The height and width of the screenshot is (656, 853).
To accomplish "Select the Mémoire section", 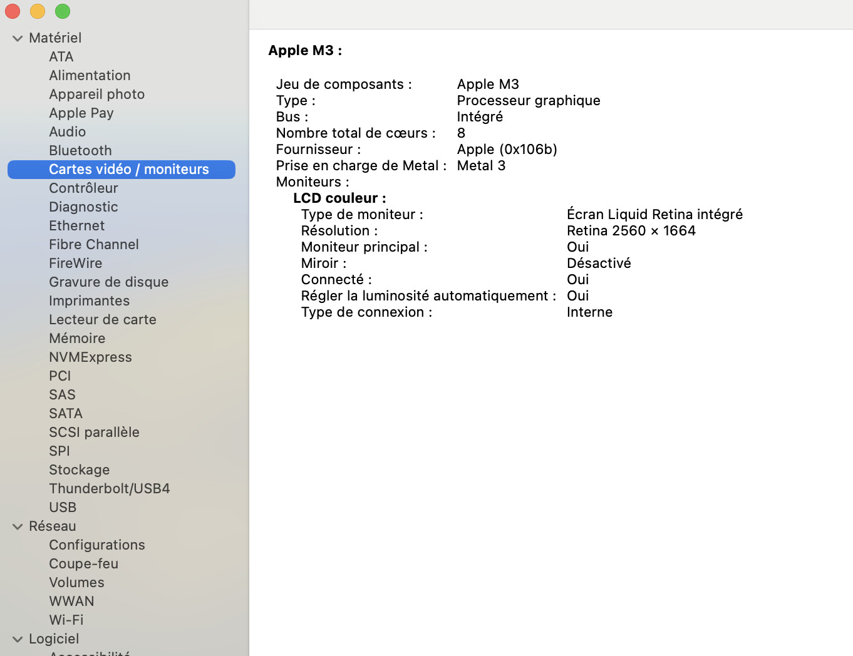I will pyautogui.click(x=77, y=338).
